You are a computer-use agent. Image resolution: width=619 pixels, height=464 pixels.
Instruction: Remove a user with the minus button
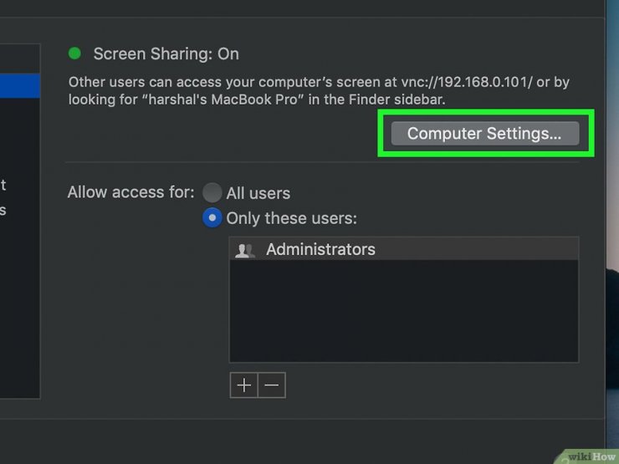272,385
